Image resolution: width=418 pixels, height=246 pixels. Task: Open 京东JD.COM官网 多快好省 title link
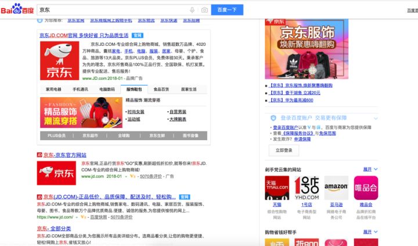84,35
